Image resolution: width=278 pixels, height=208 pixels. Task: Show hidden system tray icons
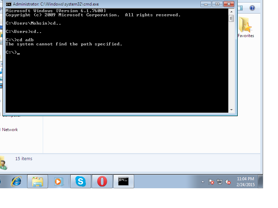203,182
